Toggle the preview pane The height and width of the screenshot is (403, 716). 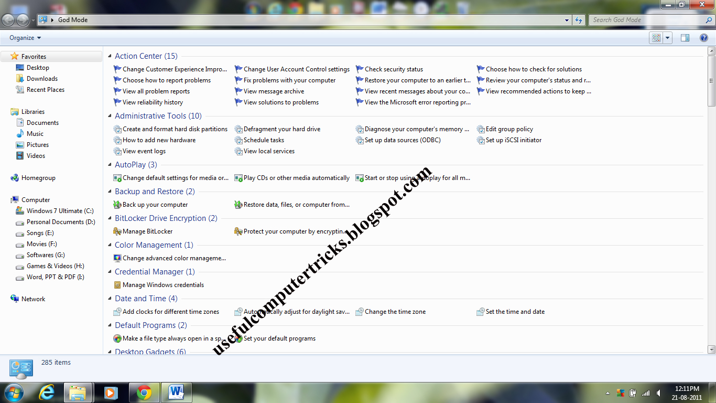click(685, 37)
